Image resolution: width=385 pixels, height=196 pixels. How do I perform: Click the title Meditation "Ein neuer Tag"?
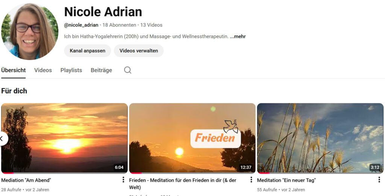coord(286,180)
